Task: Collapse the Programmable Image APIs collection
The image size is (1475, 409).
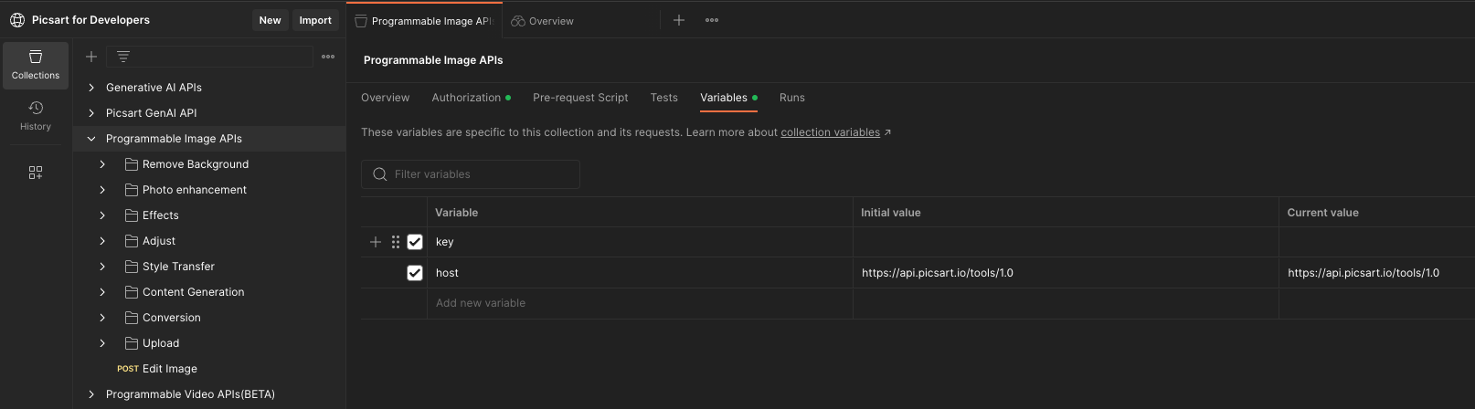Action: (91, 139)
